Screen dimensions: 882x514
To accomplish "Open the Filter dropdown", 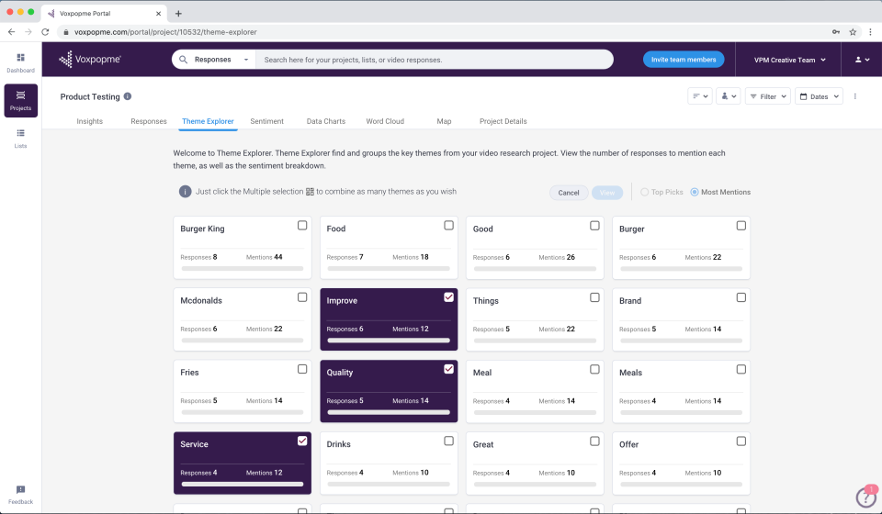I will click(x=768, y=96).
